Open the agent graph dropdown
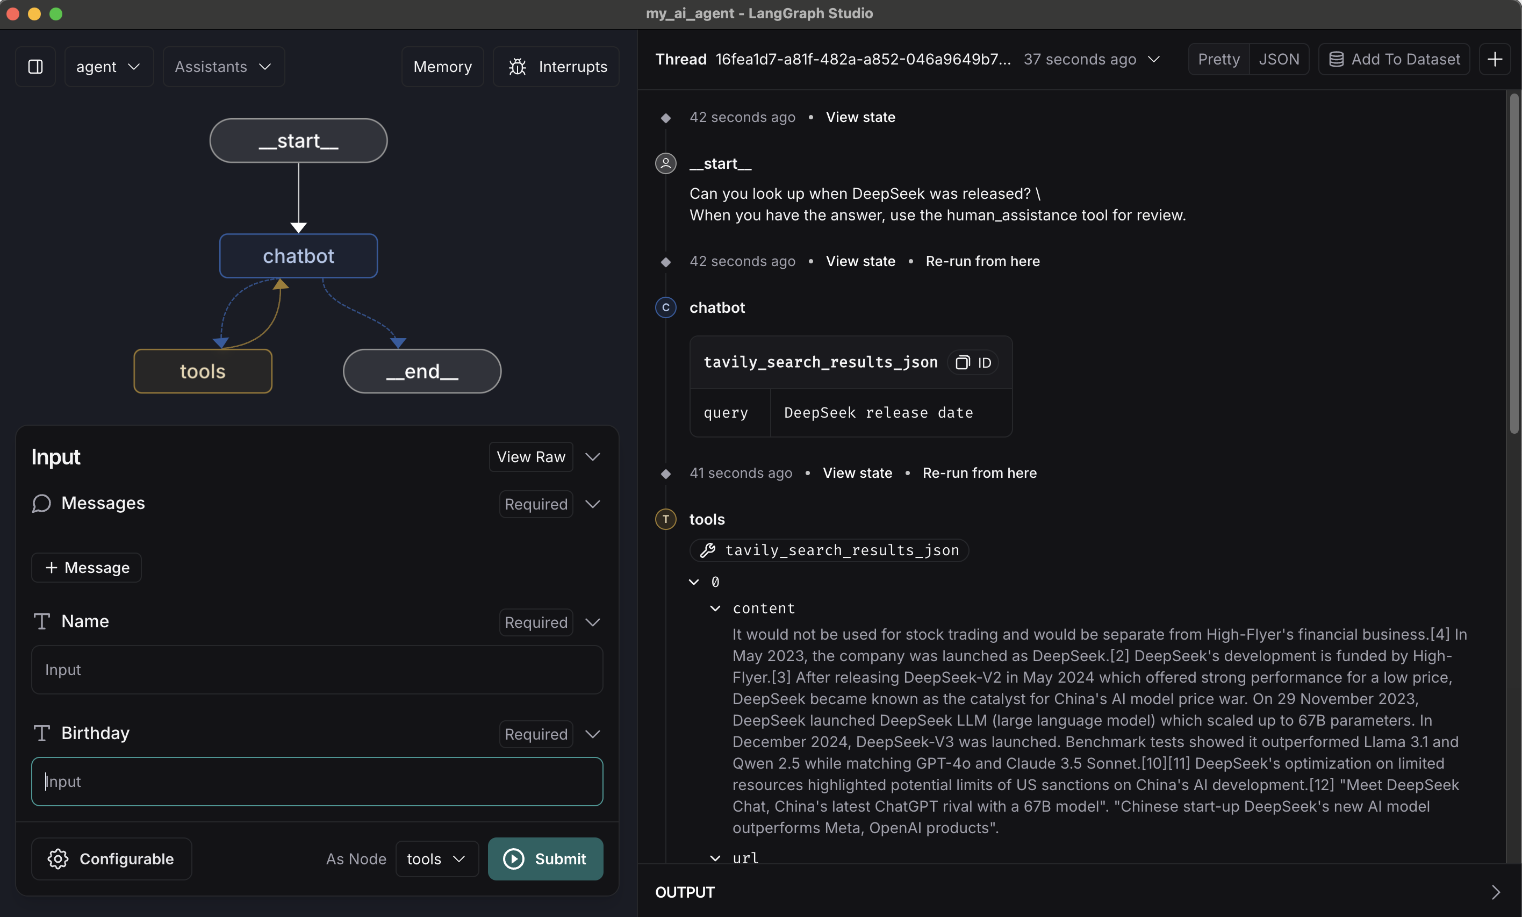Screen dimensions: 1522x917 [109, 67]
